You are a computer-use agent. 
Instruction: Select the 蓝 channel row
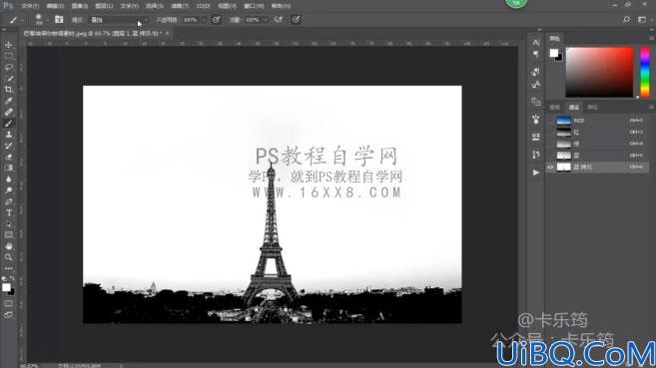(x=597, y=156)
